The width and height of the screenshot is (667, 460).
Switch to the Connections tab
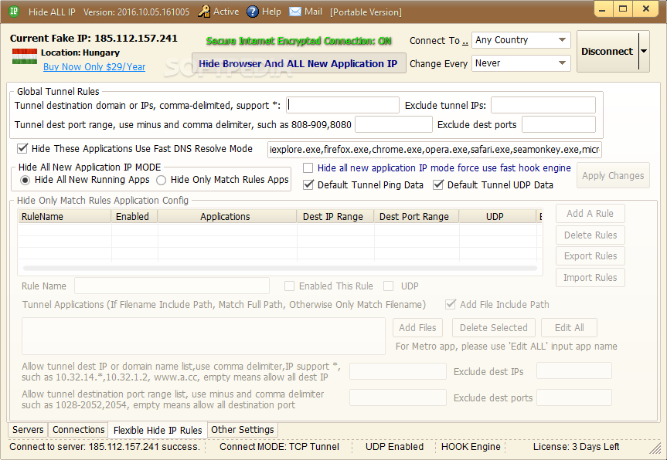(x=78, y=430)
